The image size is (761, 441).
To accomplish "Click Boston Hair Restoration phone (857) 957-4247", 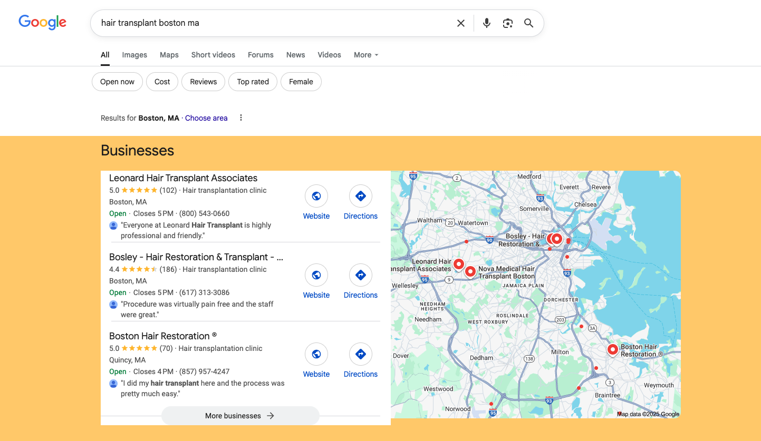I will pyautogui.click(x=205, y=371).
